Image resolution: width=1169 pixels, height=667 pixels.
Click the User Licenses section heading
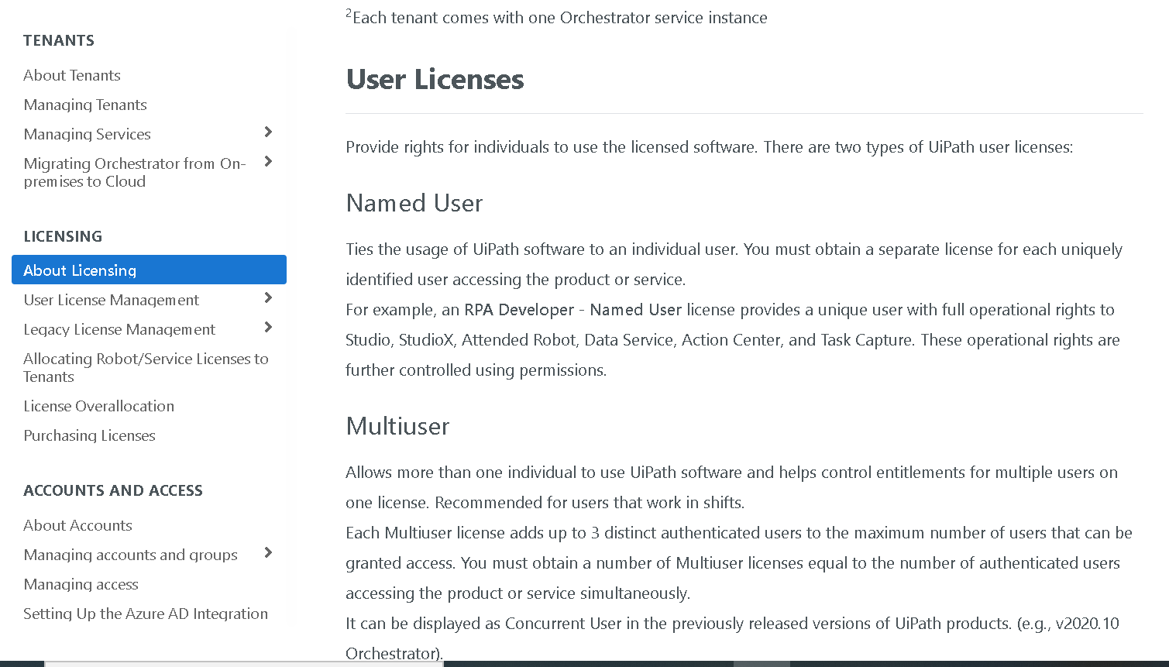(435, 80)
